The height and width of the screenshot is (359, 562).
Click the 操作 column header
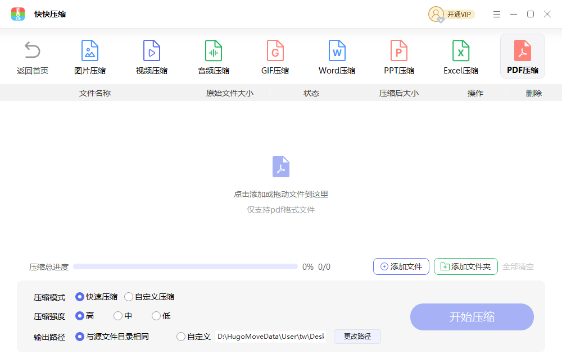click(x=475, y=93)
